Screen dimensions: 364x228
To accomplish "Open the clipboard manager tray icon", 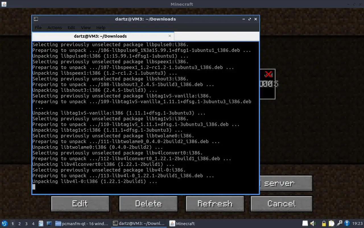I will 331,223.
